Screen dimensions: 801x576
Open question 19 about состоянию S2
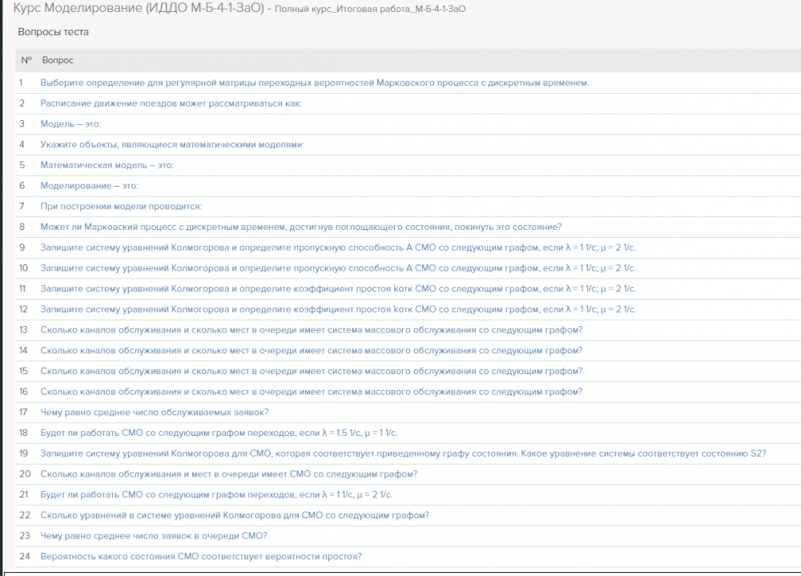[x=403, y=453]
